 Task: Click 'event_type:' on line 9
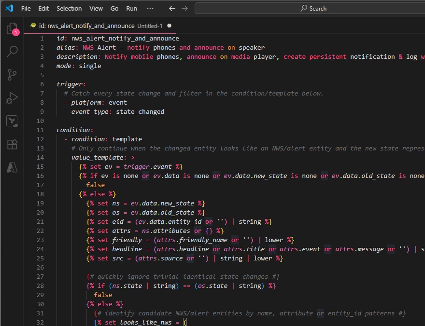(x=92, y=112)
